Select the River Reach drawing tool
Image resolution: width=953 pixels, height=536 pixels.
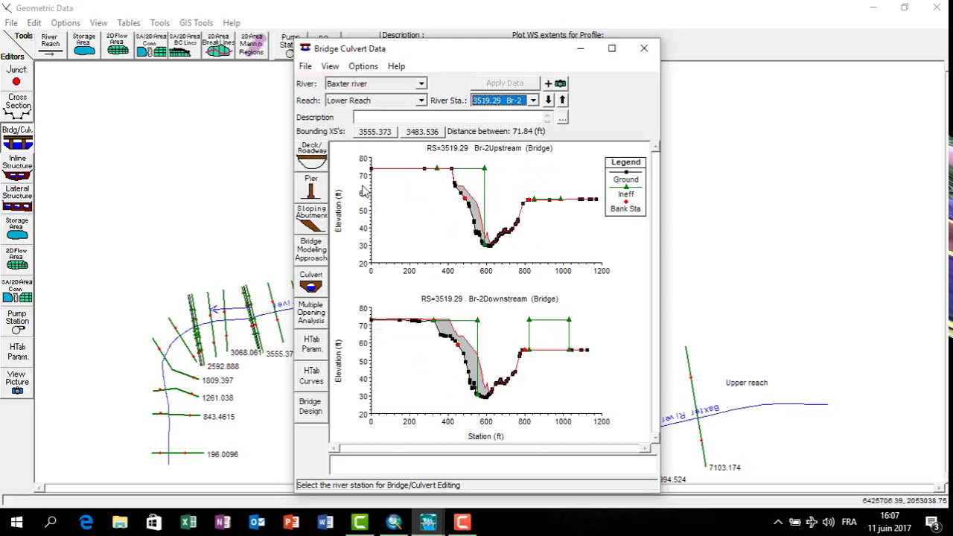(x=50, y=45)
